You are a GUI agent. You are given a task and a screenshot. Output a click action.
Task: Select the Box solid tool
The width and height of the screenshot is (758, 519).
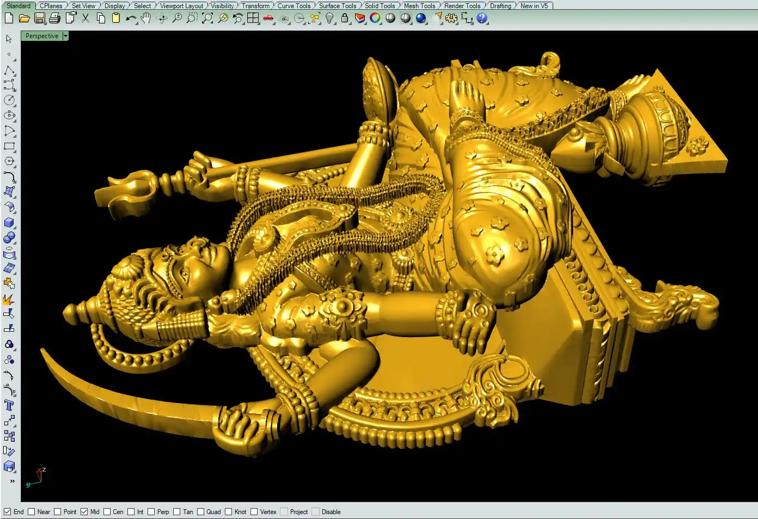[x=9, y=223]
